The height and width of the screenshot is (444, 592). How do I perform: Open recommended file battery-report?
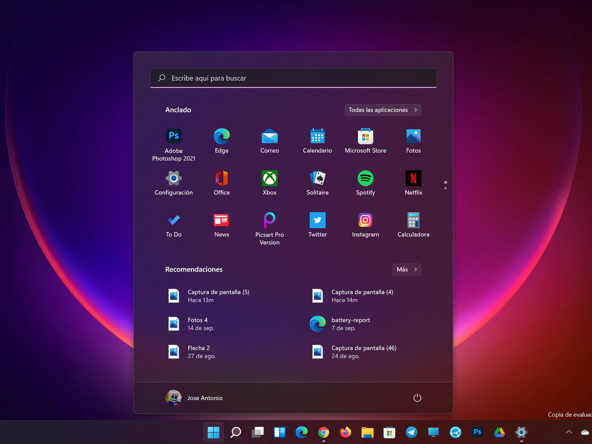click(350, 324)
